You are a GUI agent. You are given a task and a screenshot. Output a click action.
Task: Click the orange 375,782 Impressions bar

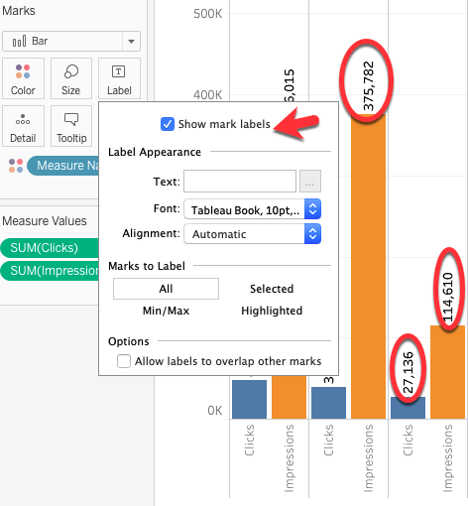click(368, 267)
